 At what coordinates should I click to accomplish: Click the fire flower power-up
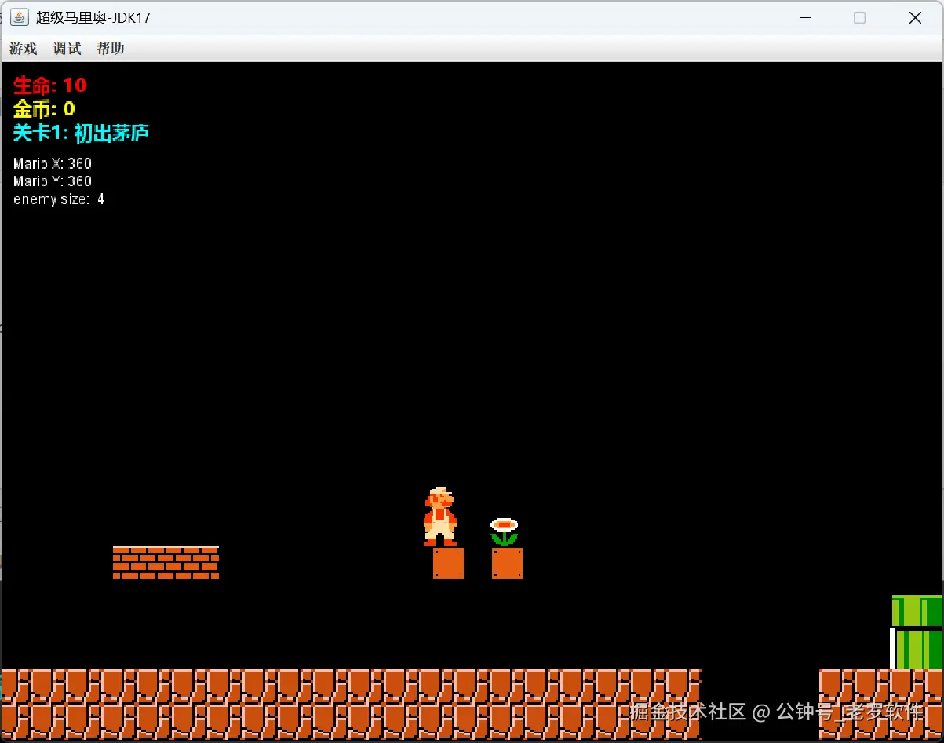(504, 532)
